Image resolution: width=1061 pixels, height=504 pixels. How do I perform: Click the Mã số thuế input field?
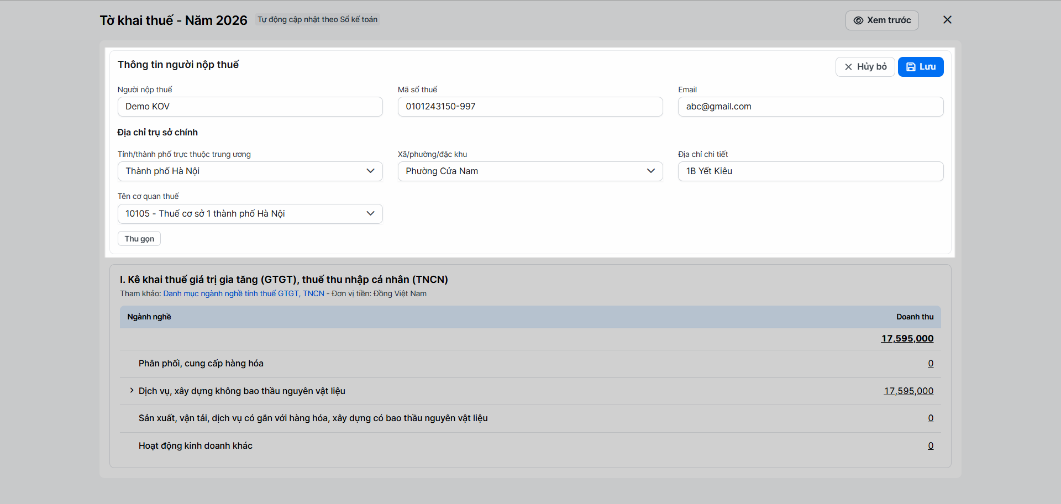pyautogui.click(x=530, y=107)
